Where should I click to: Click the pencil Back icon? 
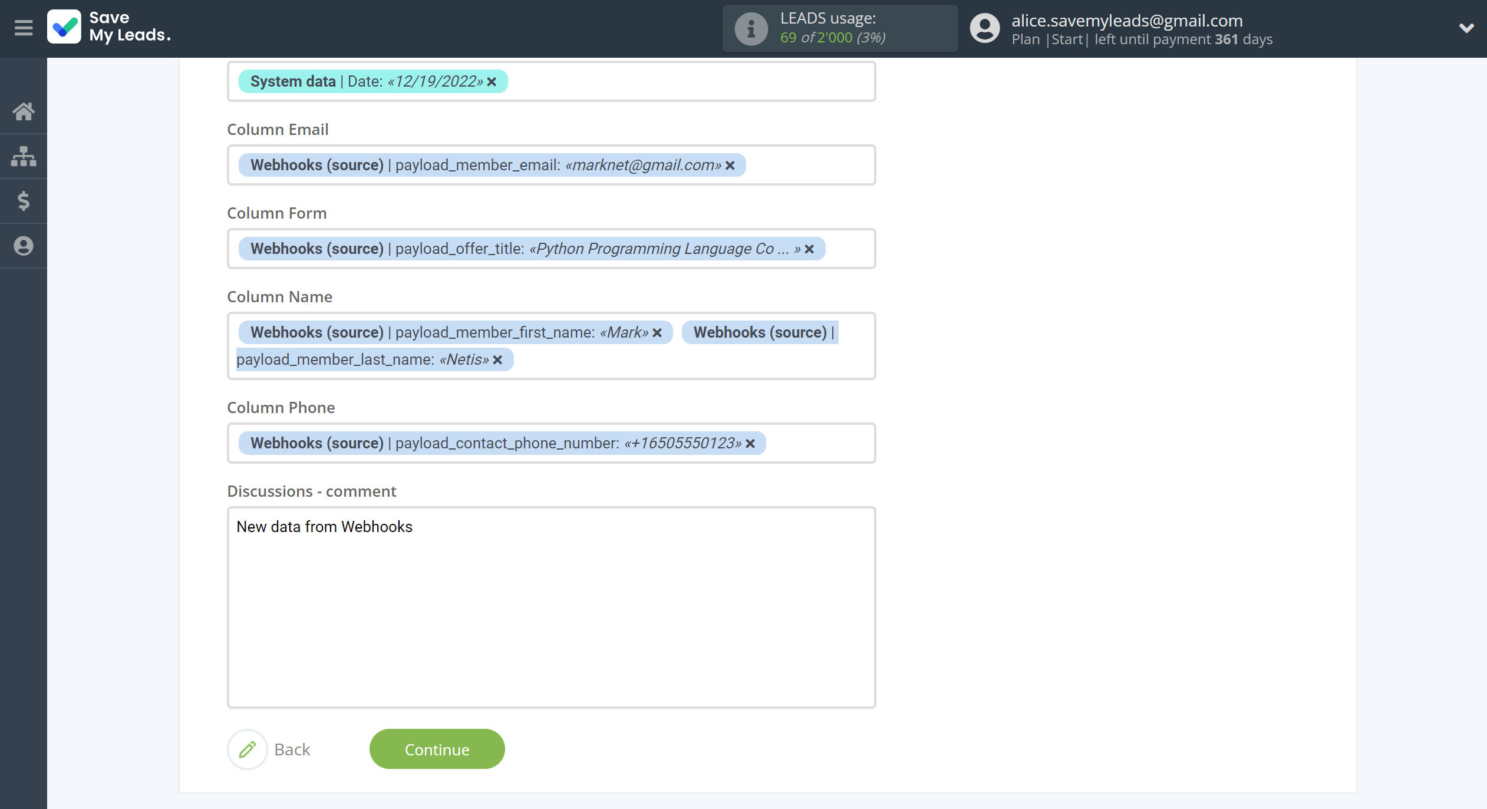248,749
